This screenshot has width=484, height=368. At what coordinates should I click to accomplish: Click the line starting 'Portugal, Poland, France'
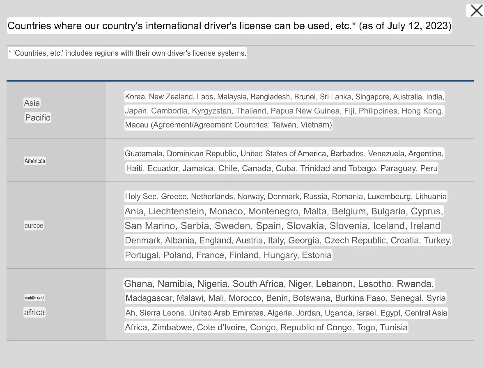(228, 255)
